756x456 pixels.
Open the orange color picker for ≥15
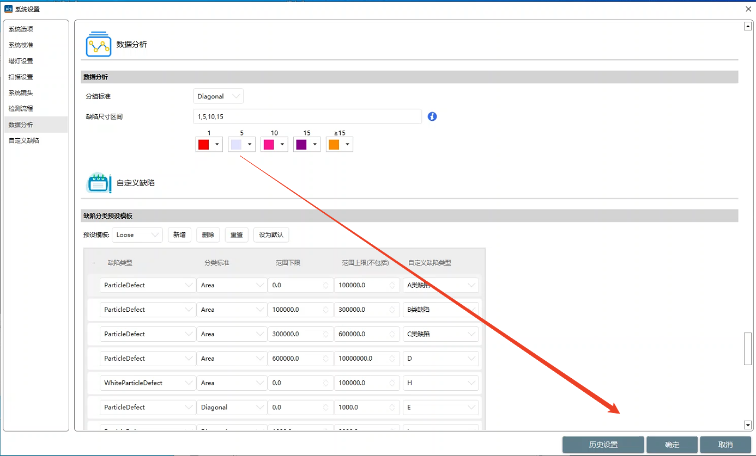(340, 144)
